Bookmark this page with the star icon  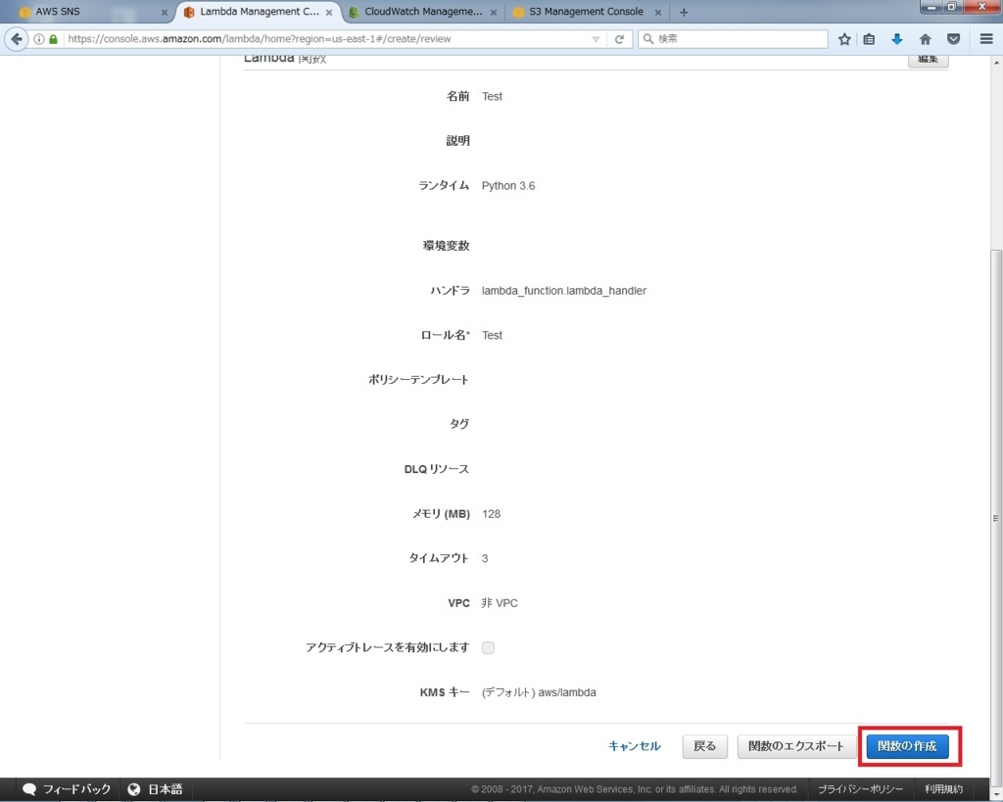click(844, 39)
